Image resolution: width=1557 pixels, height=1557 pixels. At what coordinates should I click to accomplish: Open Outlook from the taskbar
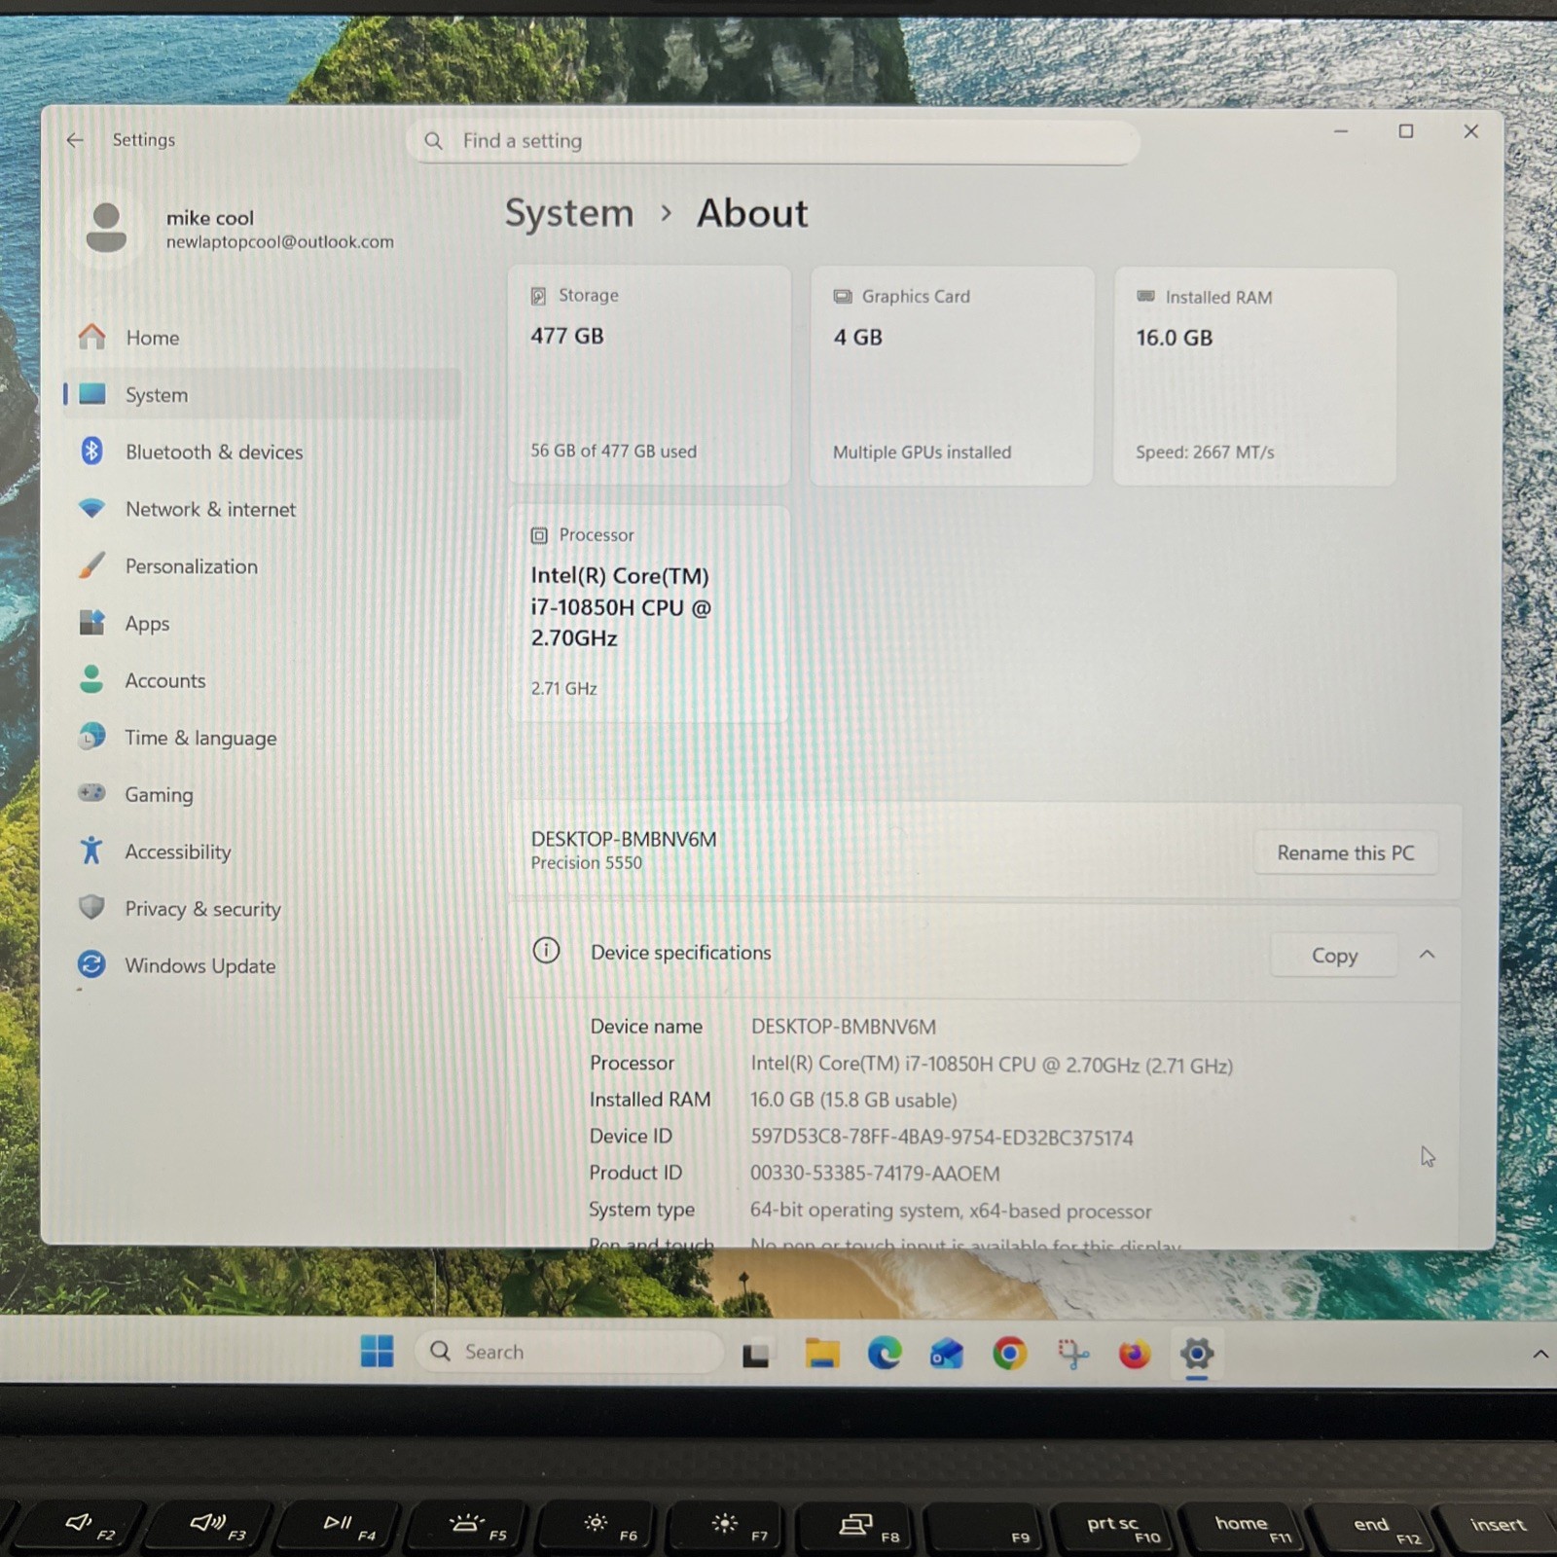[946, 1354]
